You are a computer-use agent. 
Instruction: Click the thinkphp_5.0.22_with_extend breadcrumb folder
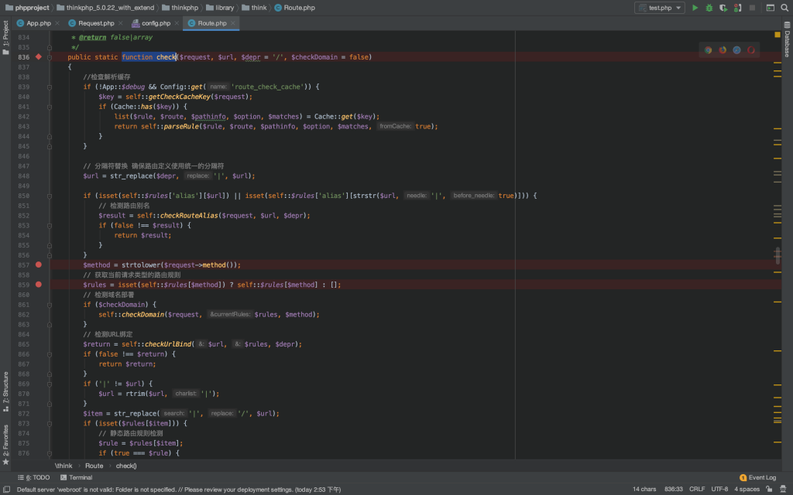pos(107,8)
